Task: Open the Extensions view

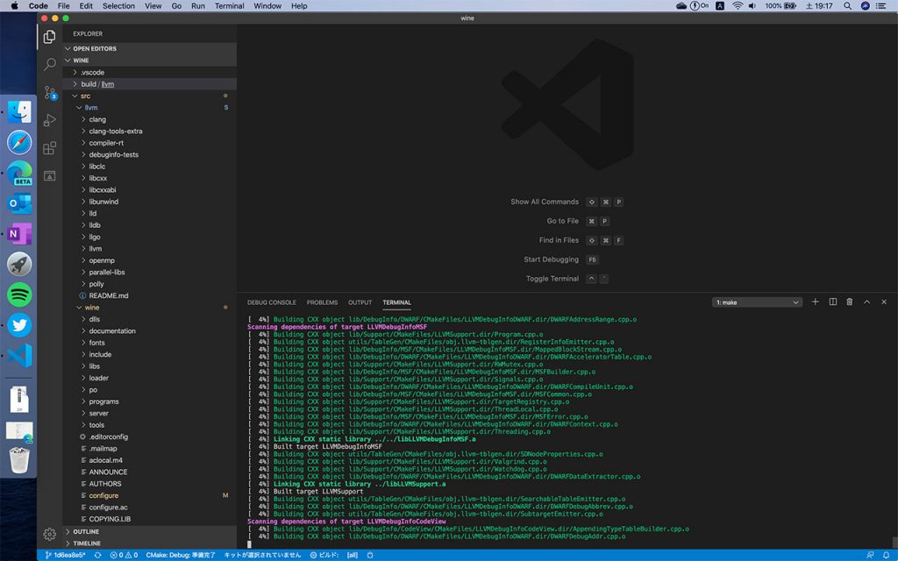Action: point(50,148)
